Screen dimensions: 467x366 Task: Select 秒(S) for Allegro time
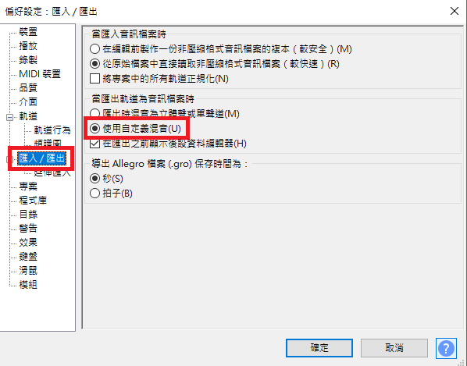pos(94,179)
